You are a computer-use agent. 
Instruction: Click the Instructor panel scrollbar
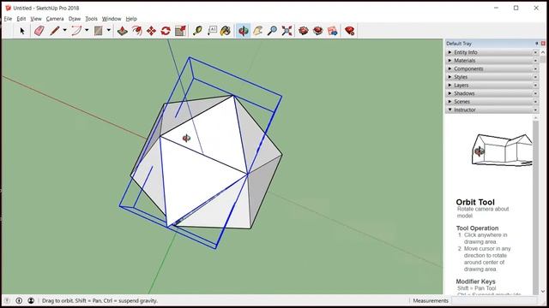[535, 207]
